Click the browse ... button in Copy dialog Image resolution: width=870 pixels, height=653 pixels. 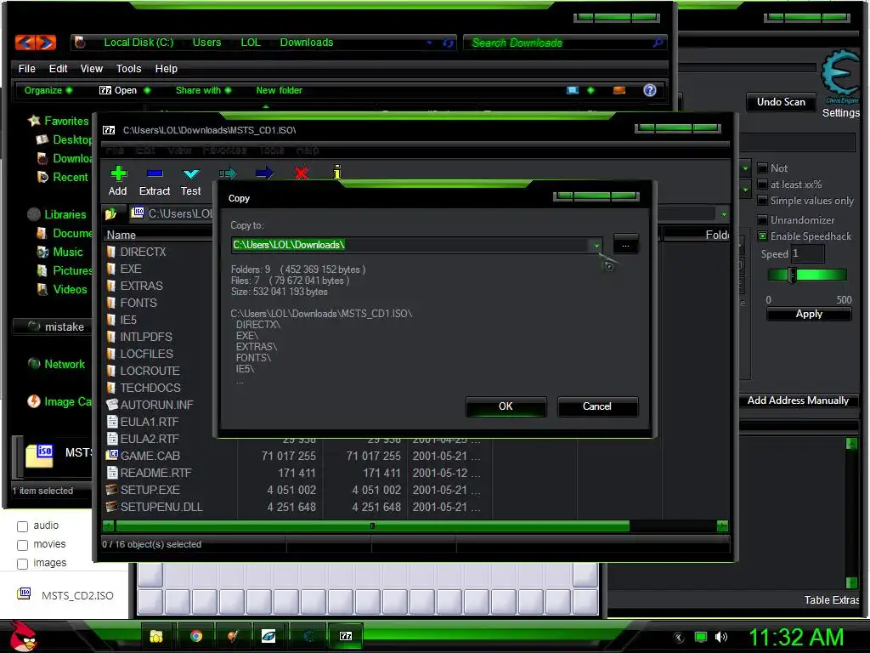625,244
